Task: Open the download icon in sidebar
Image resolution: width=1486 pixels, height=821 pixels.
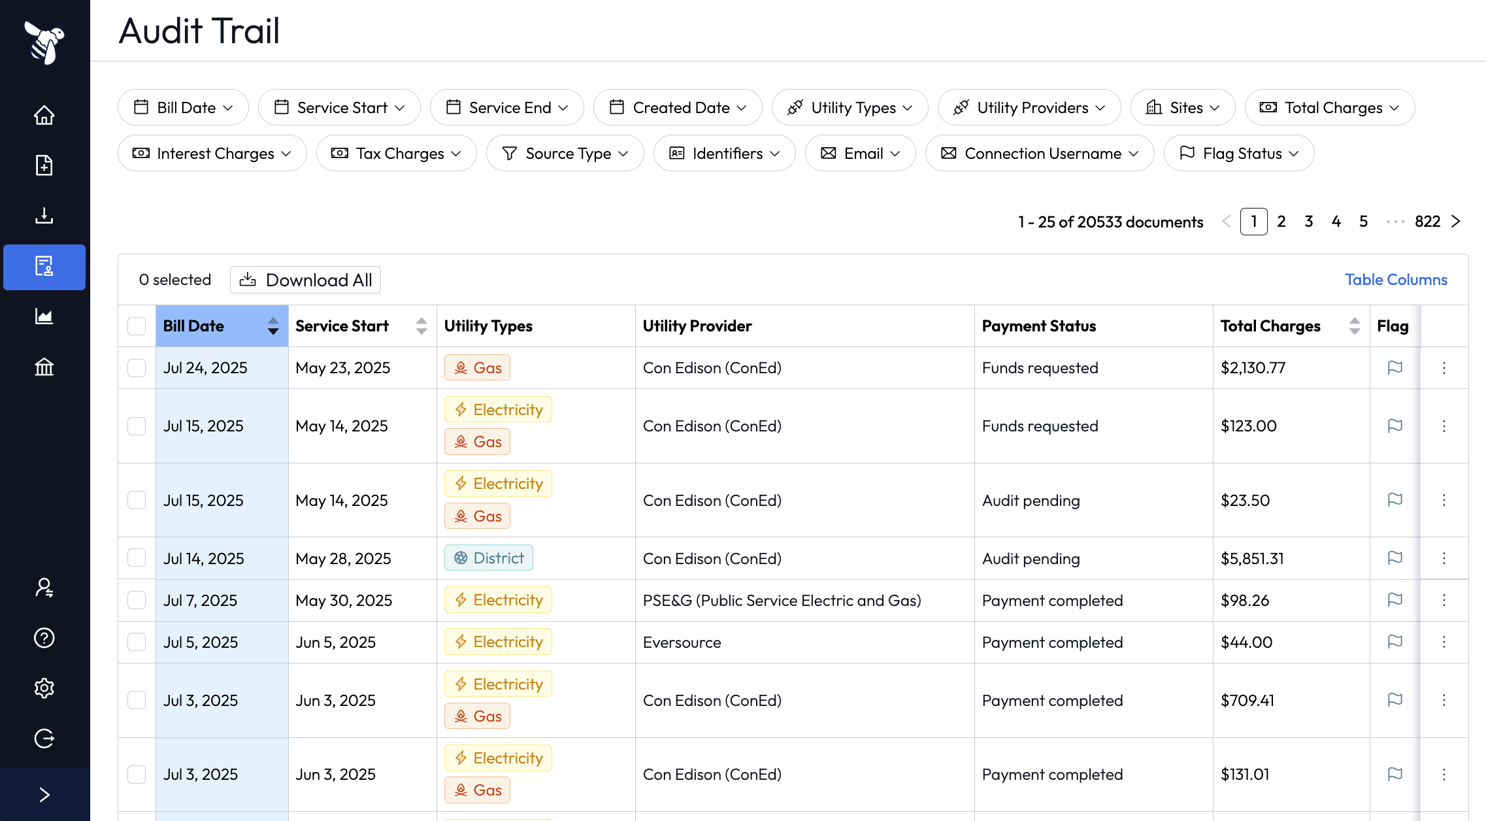Action: (x=44, y=216)
